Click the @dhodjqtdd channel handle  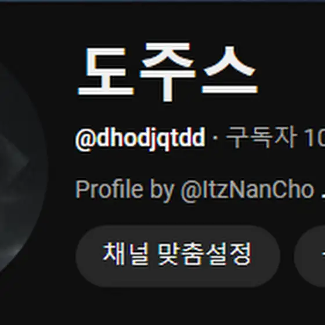pos(140,138)
